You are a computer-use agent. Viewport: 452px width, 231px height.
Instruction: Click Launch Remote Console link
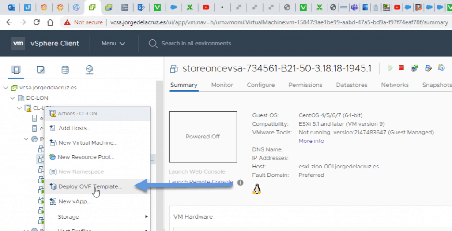point(201,182)
